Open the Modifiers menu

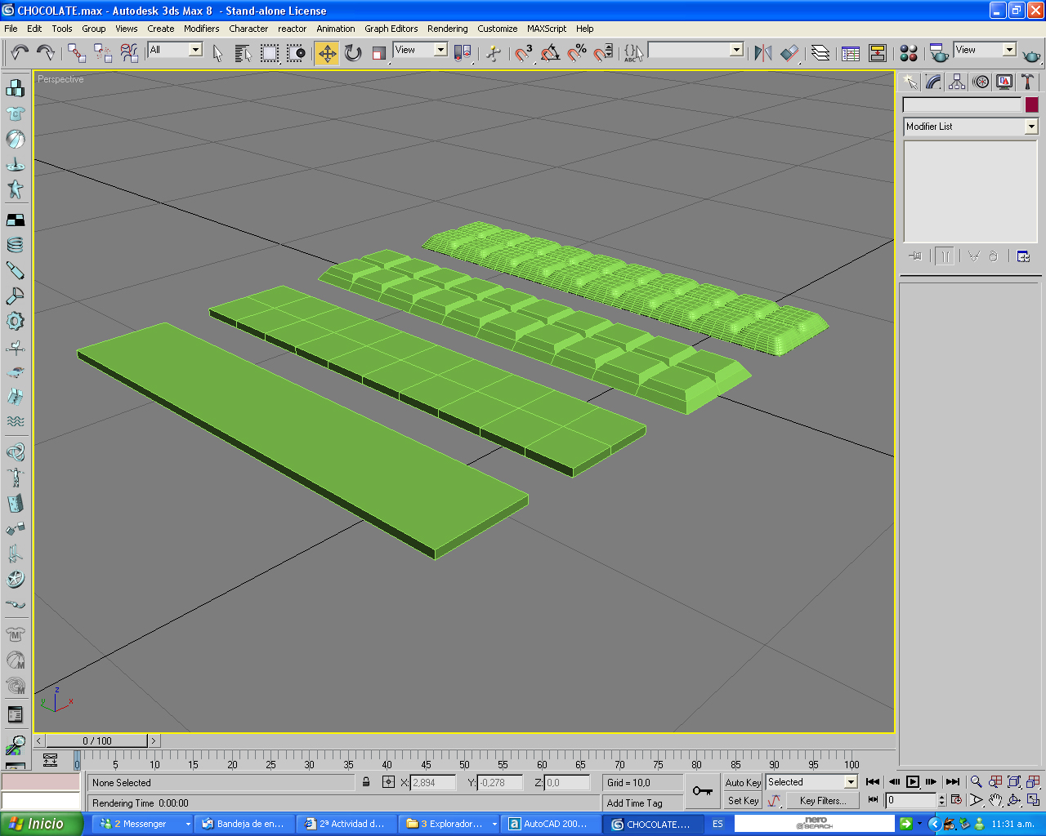point(201,29)
